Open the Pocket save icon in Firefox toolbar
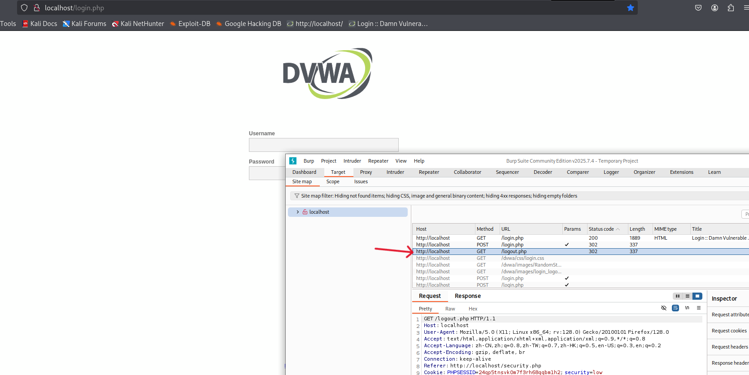749x375 pixels. [698, 8]
